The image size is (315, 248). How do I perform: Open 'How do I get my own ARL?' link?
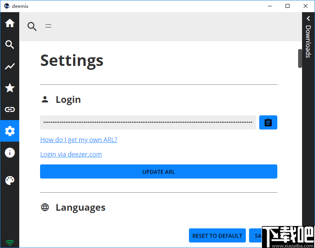[x=79, y=140]
